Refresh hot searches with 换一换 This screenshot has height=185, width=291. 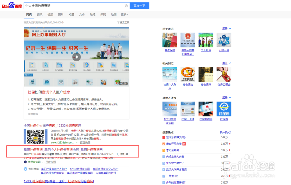(x=225, y=132)
